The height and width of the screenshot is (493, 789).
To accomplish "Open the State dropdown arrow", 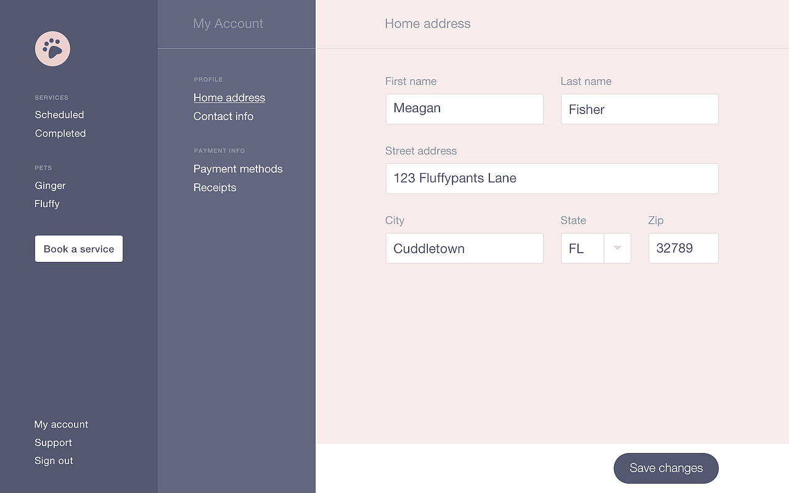I will [x=617, y=248].
